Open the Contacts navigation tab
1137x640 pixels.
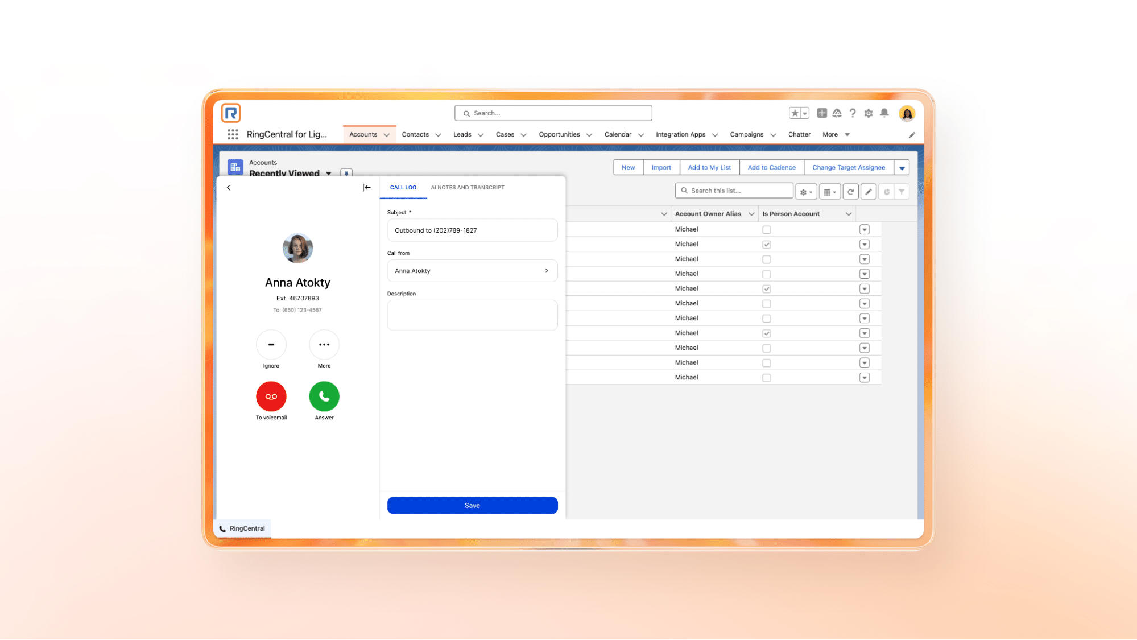[x=415, y=134]
